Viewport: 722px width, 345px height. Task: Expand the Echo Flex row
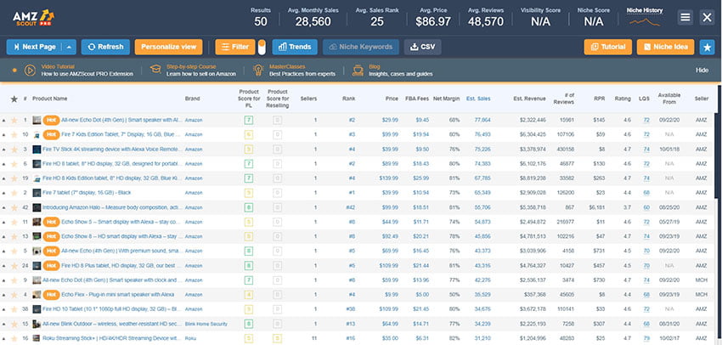3,294
